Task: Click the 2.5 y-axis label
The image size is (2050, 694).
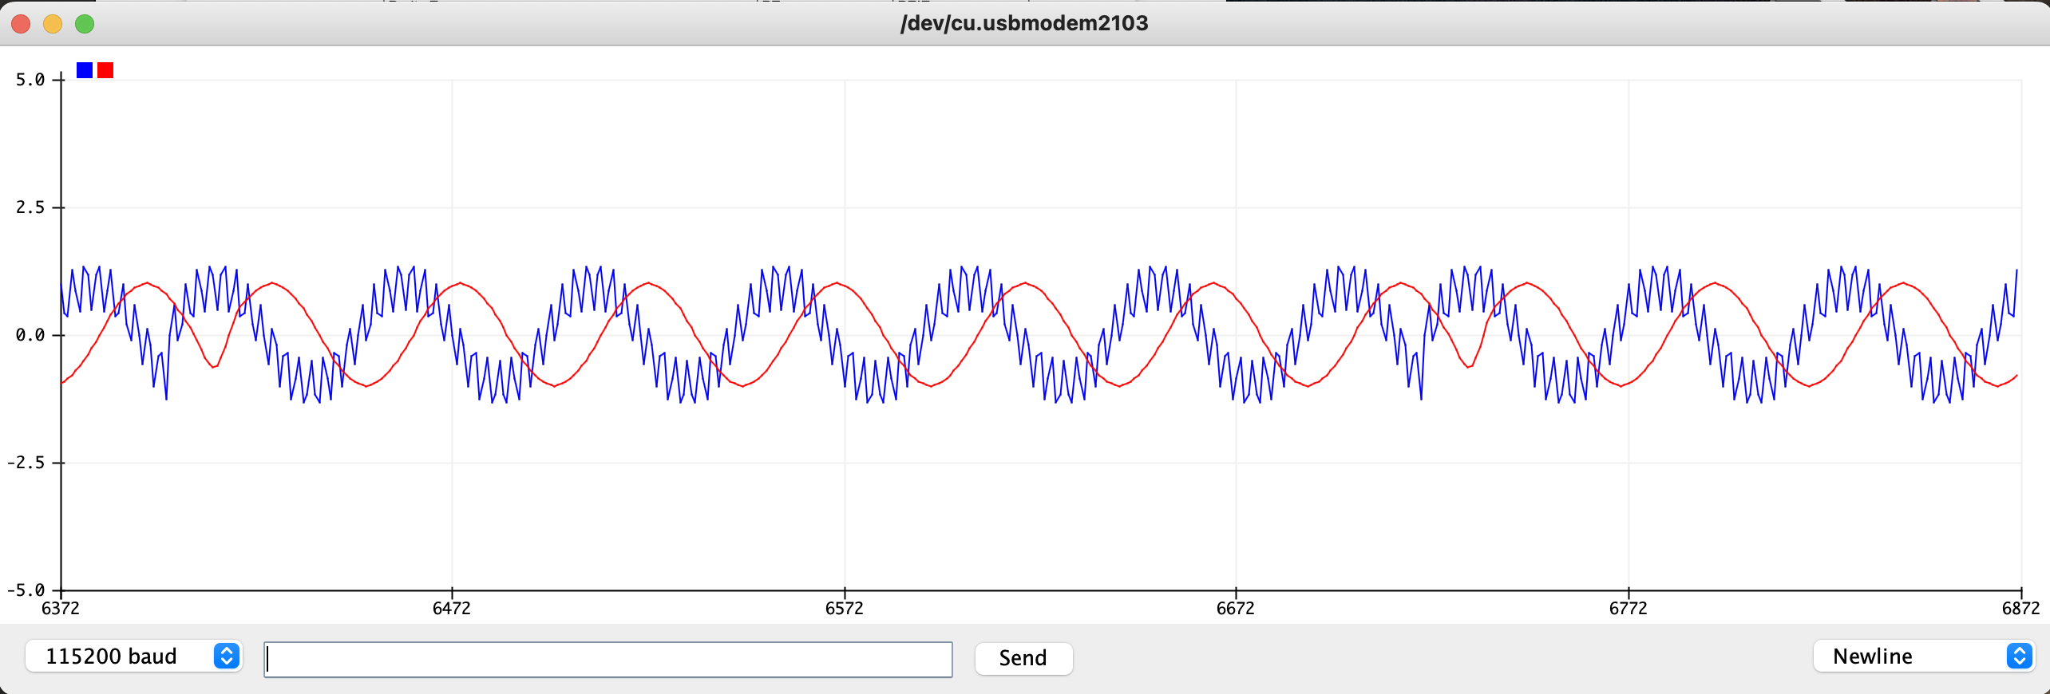Action: (x=30, y=207)
